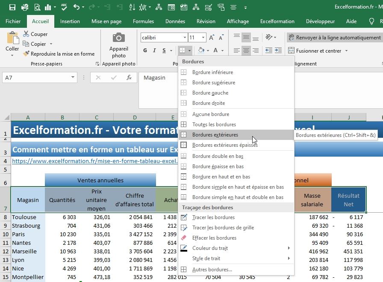Open the font size 11 dropdown

(203, 38)
